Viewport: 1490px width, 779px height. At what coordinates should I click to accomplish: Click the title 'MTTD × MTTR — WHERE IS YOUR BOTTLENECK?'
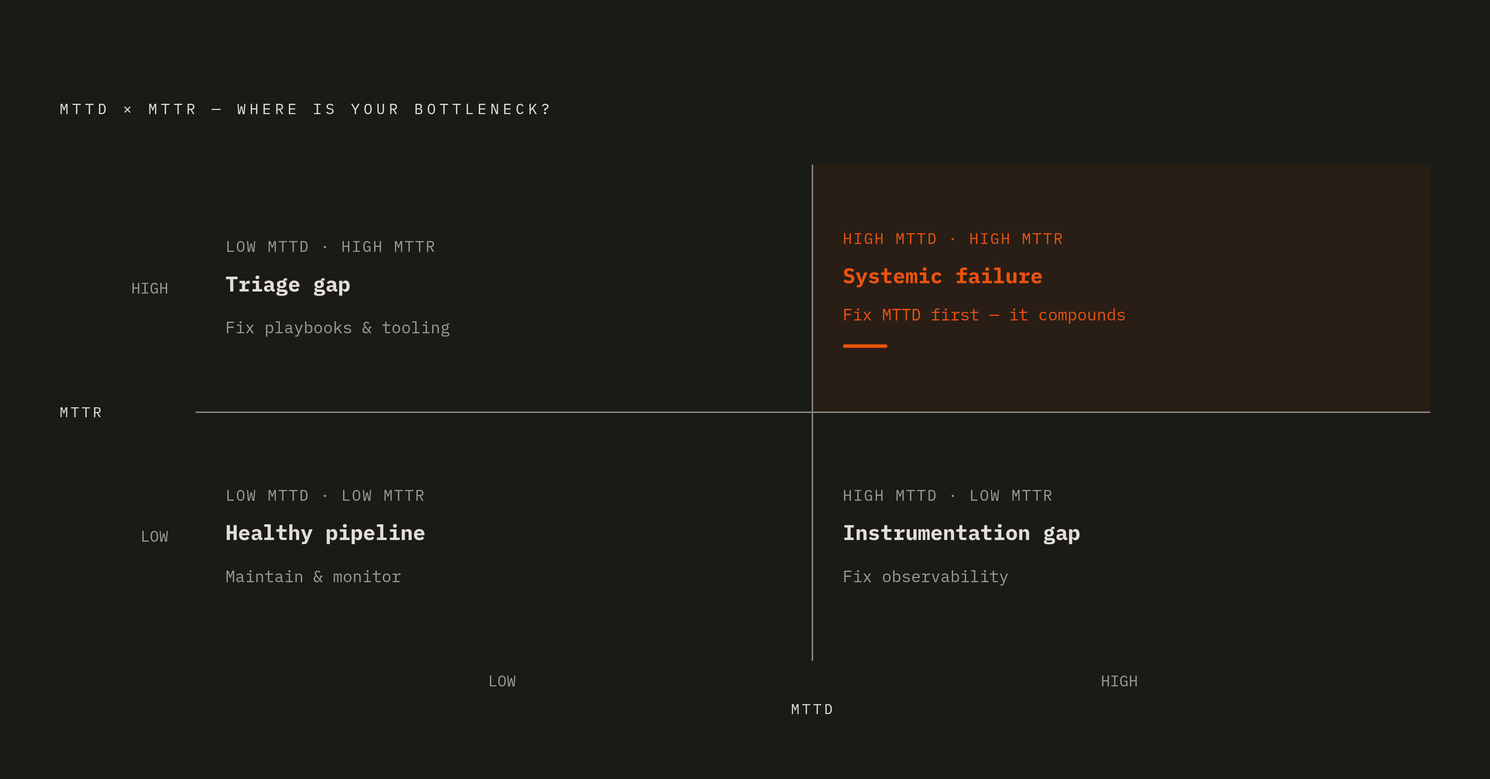(x=305, y=109)
